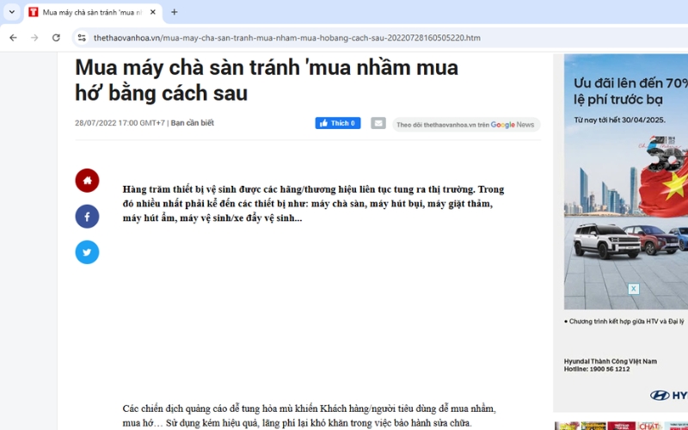Screen dimensions: 688x430
Task: Share article via Twitter bird icon
Action: (87, 252)
